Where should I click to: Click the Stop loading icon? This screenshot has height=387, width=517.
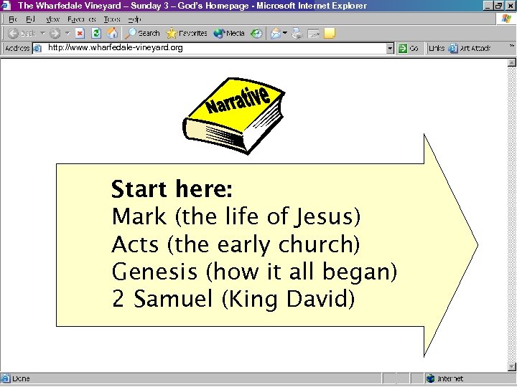click(x=80, y=33)
